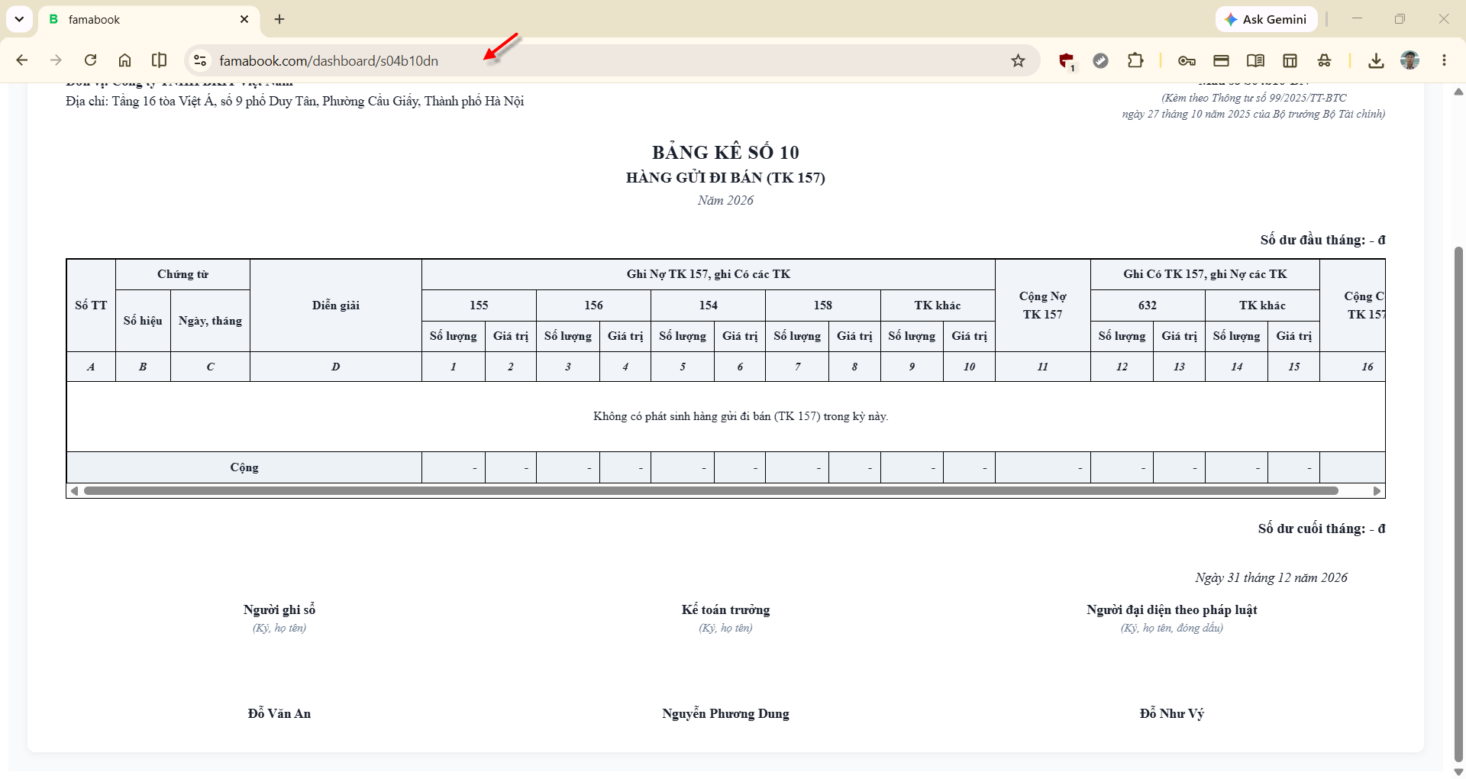Open split view from the toolbar
This screenshot has height=779, width=1466.
pyautogui.click(x=159, y=60)
